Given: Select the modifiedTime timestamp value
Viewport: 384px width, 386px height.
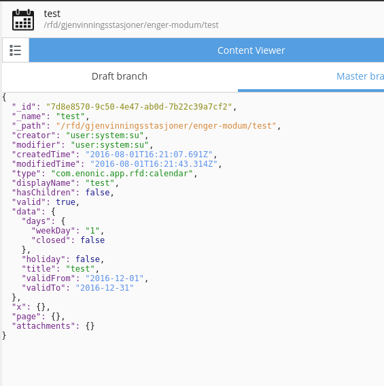Looking at the screenshot, I should coord(154,164).
